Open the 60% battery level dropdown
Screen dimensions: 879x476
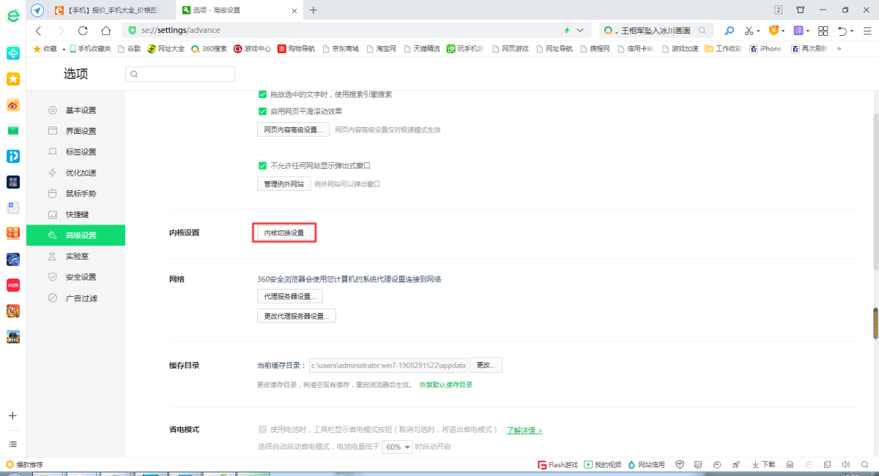click(398, 447)
